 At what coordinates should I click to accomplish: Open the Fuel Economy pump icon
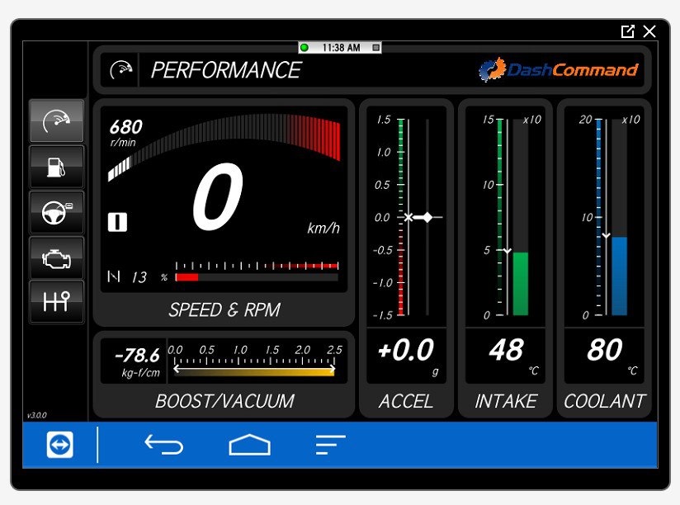click(x=56, y=166)
